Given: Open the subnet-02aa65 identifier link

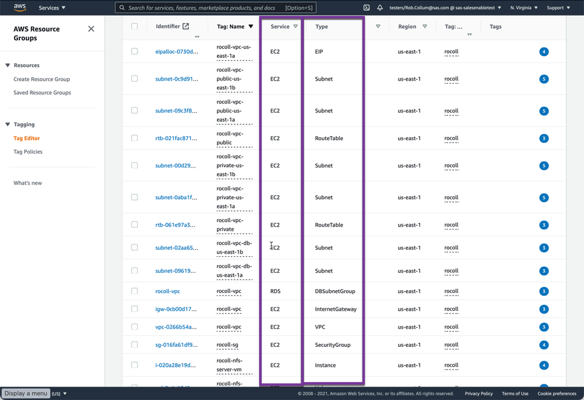Looking at the screenshot, I should click(177, 248).
